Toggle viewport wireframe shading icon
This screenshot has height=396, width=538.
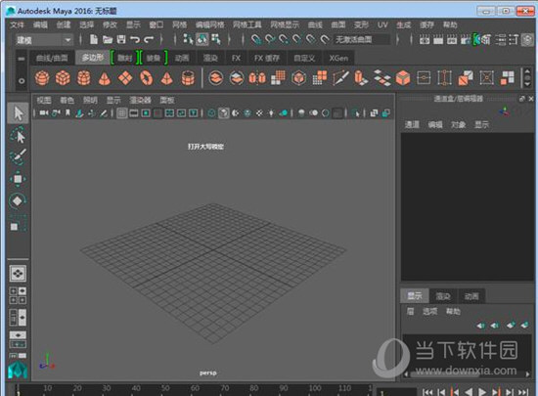211,112
